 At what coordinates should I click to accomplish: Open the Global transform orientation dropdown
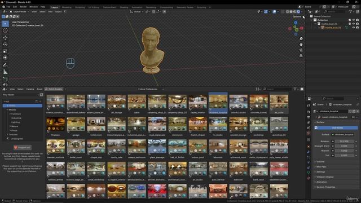tap(137, 11)
